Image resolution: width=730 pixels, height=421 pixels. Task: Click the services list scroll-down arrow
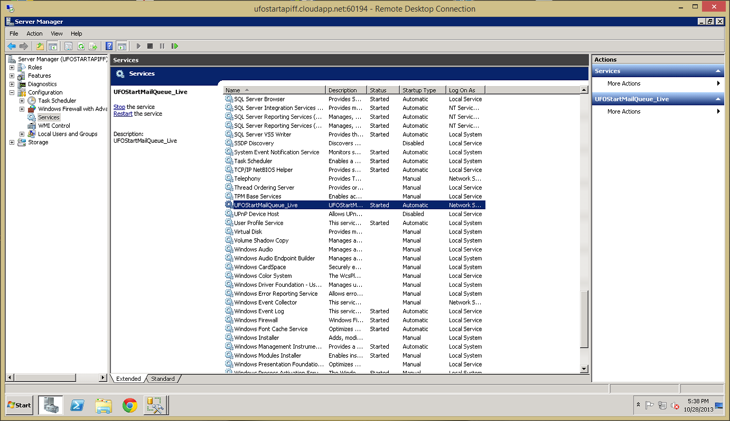click(584, 369)
